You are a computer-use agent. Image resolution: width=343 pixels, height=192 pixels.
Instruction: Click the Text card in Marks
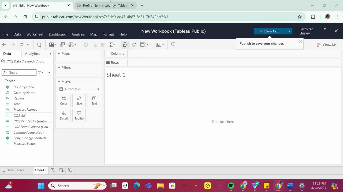coord(94,101)
